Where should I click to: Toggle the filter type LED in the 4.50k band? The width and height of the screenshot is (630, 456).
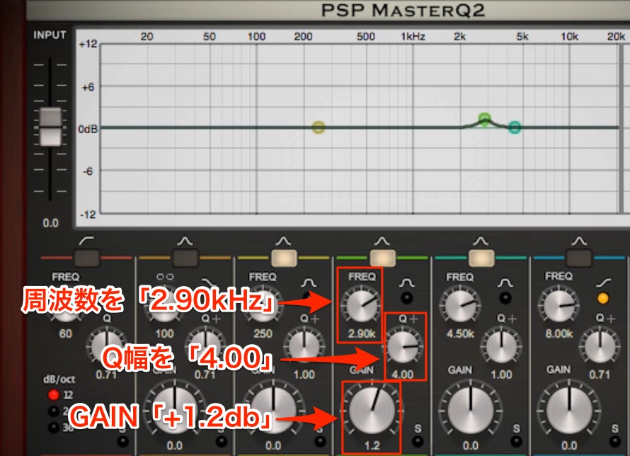pos(505,298)
